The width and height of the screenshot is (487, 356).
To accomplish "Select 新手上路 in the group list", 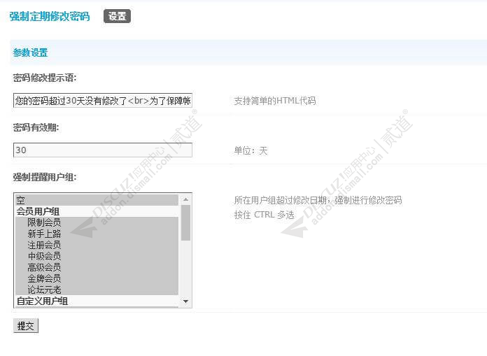I will (97, 234).
